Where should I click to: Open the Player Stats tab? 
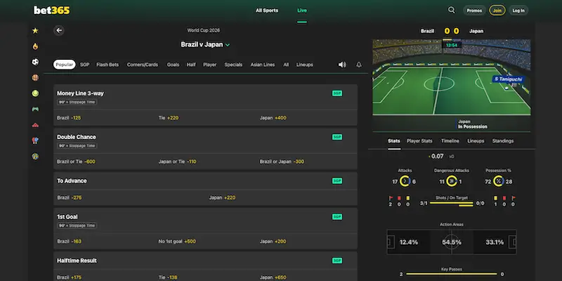point(419,141)
